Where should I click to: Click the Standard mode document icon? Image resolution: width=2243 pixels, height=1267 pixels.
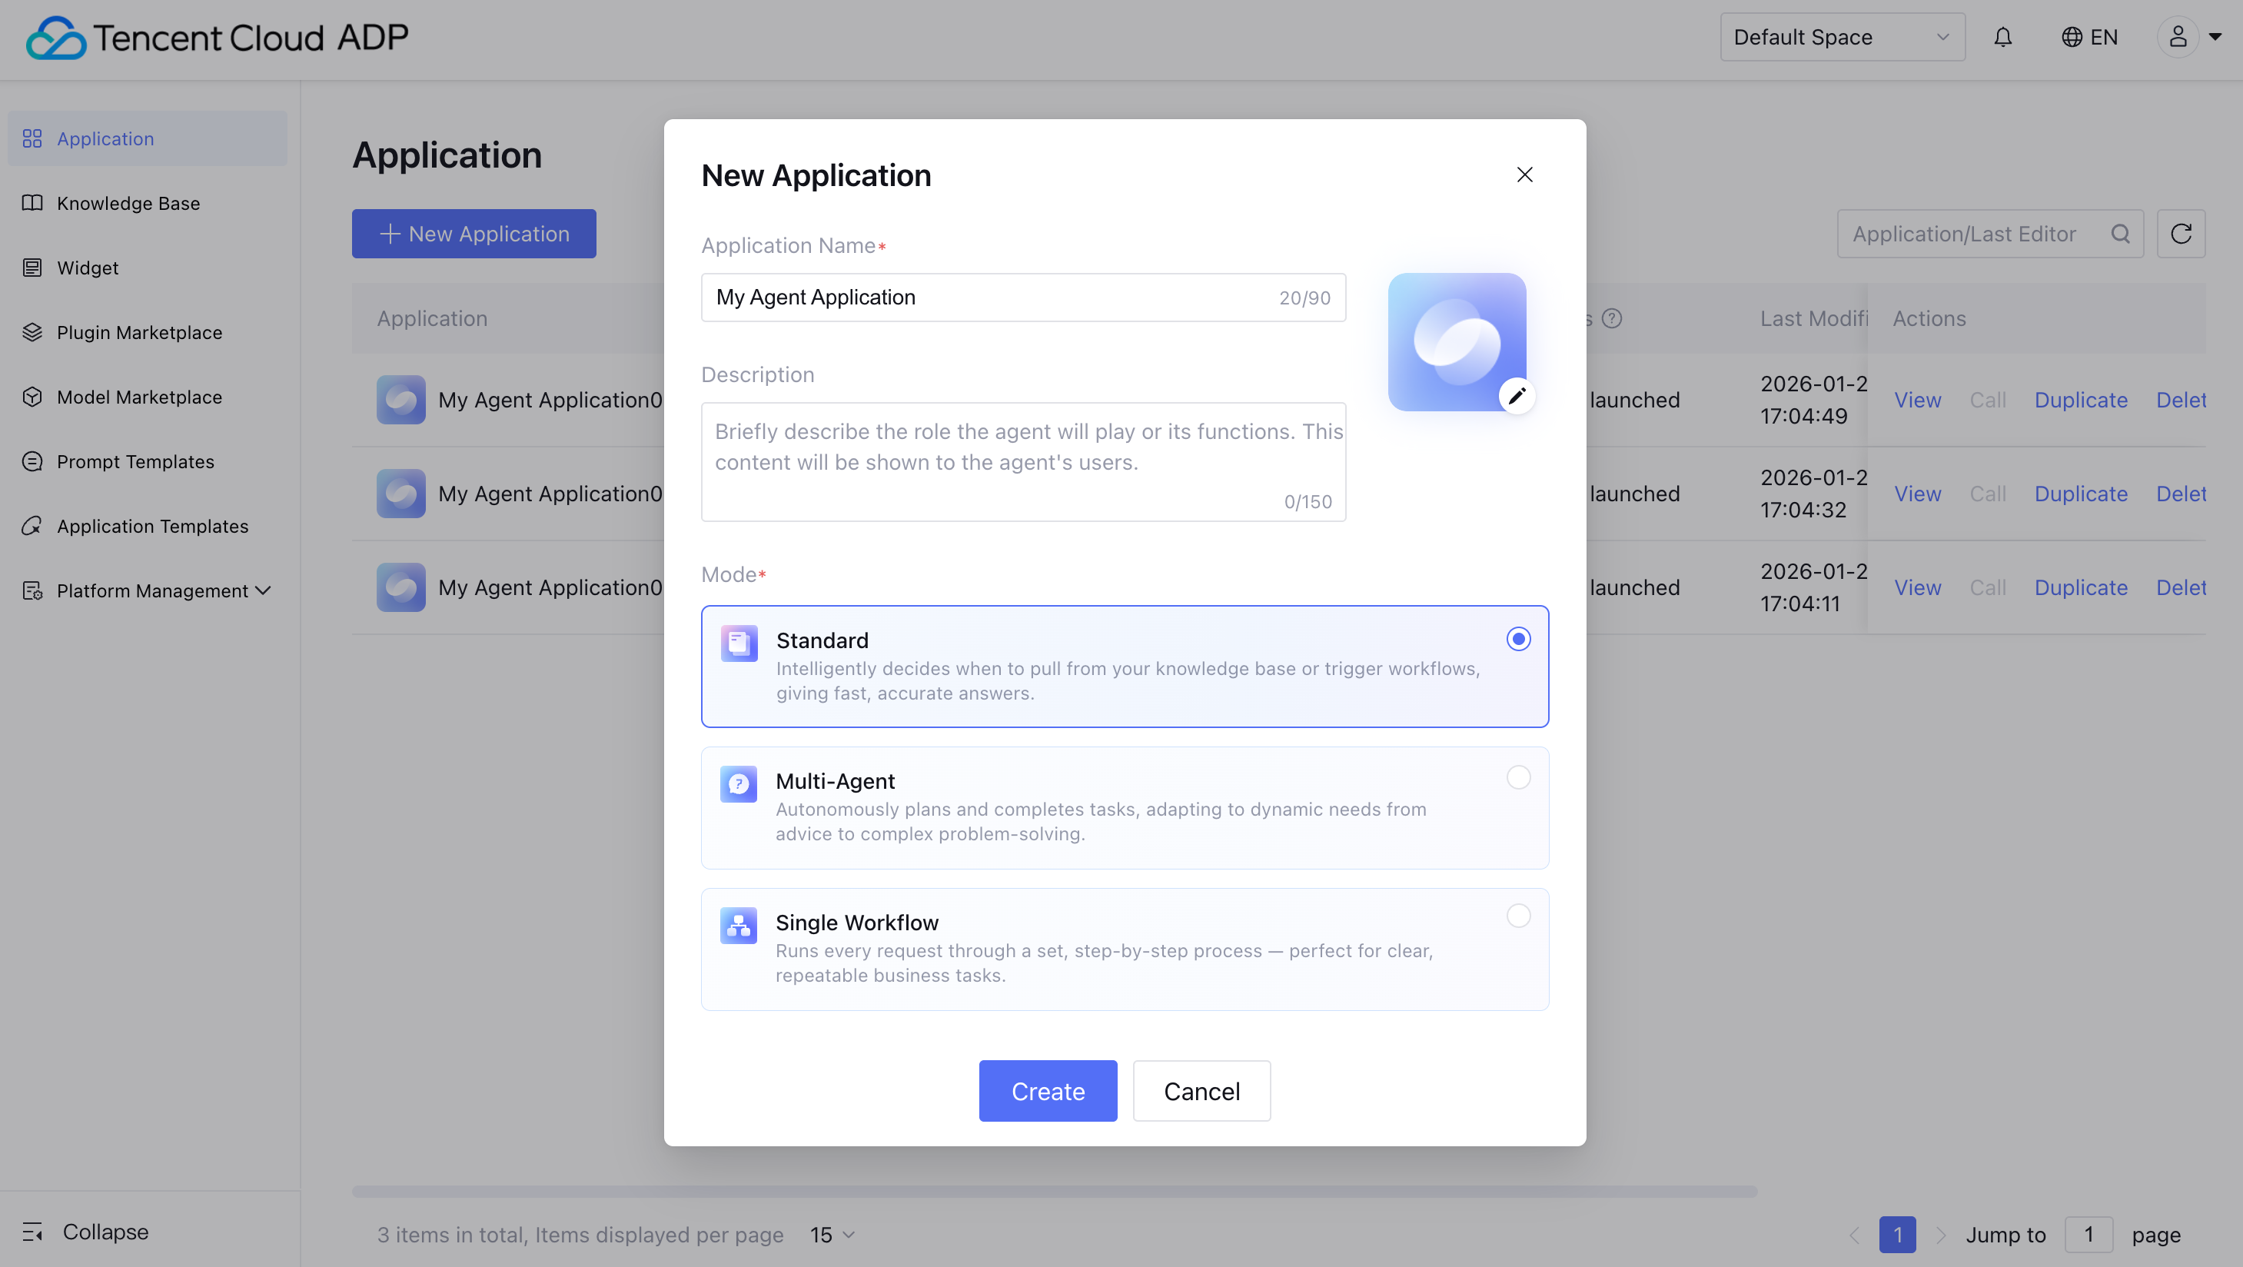pos(739,643)
